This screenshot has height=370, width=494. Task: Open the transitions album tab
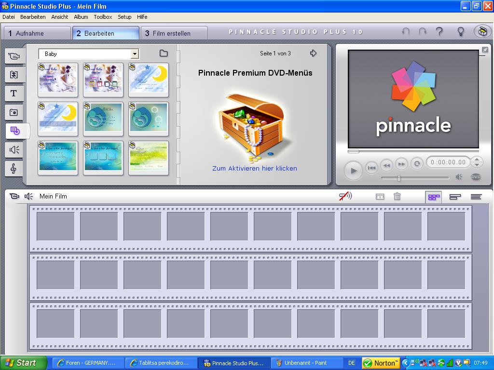14,75
